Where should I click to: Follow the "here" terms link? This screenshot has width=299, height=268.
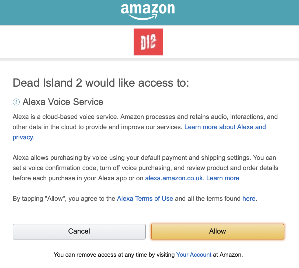pyautogui.click(x=249, y=199)
